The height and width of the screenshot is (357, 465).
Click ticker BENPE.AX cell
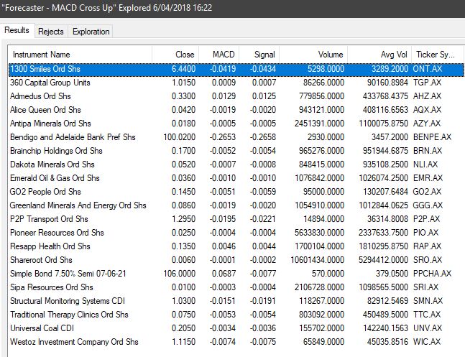coord(433,137)
